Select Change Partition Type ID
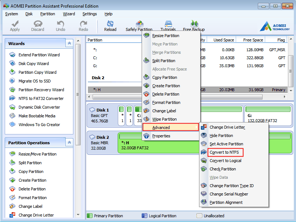This screenshot has width=296, height=222. (234, 186)
